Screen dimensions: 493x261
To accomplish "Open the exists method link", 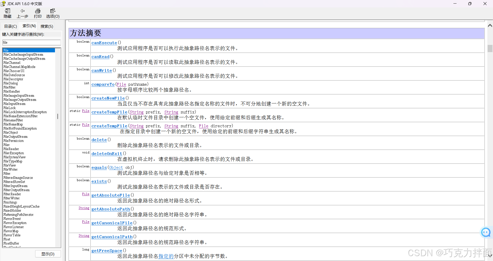I will [99, 181].
